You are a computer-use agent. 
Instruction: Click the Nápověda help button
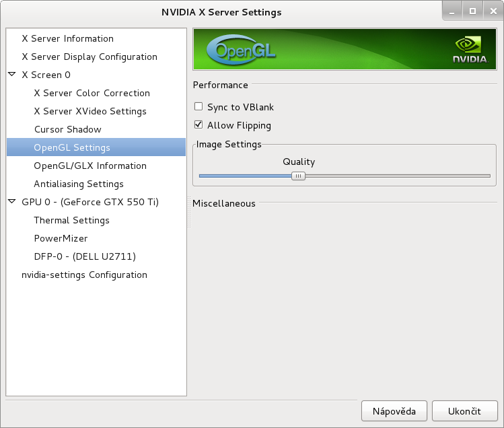tap(394, 411)
